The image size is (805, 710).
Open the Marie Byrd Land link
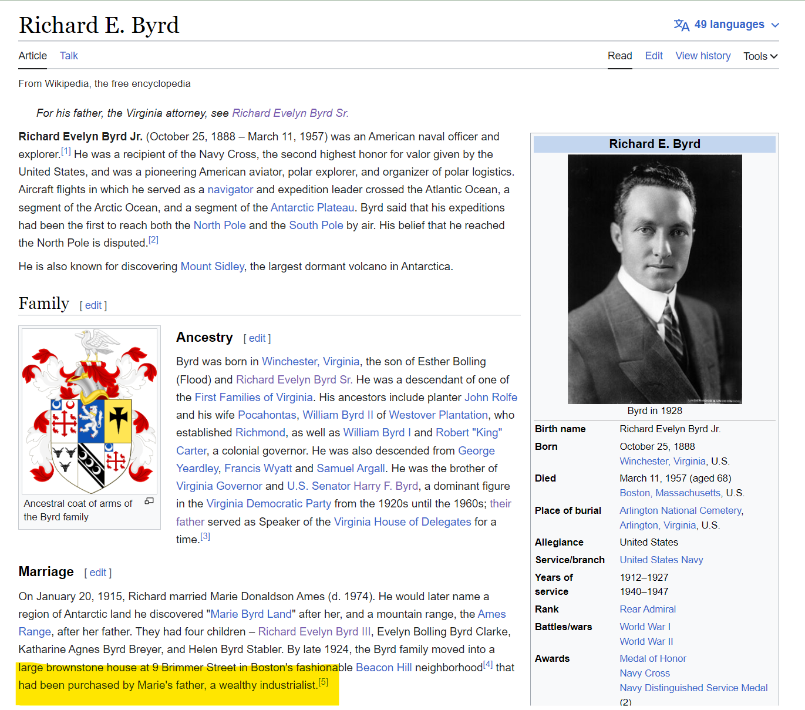[251, 614]
